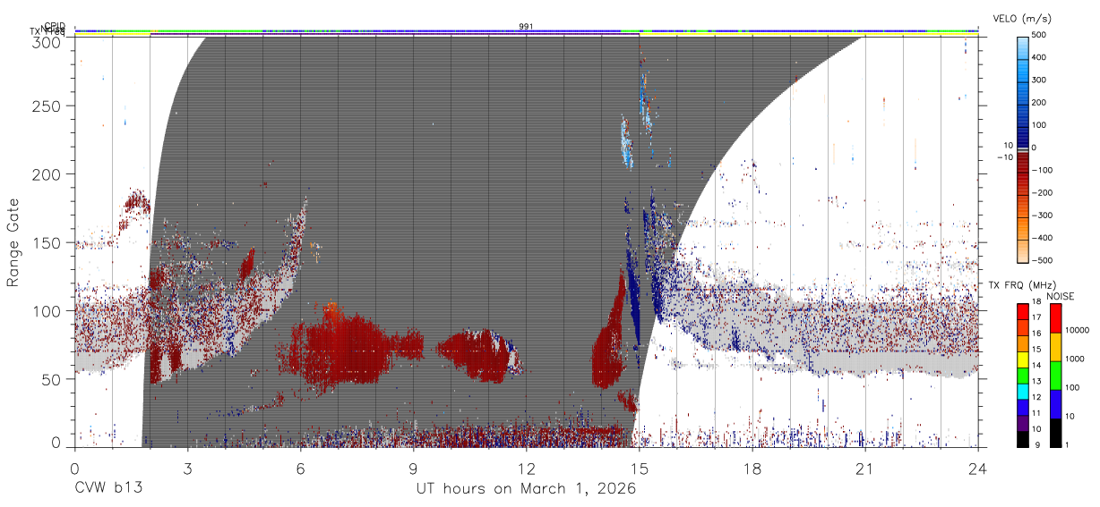Viewport: 1100px width, 507px height.
Task: Click the '991' CPID value above the plot
Action: click(x=526, y=27)
